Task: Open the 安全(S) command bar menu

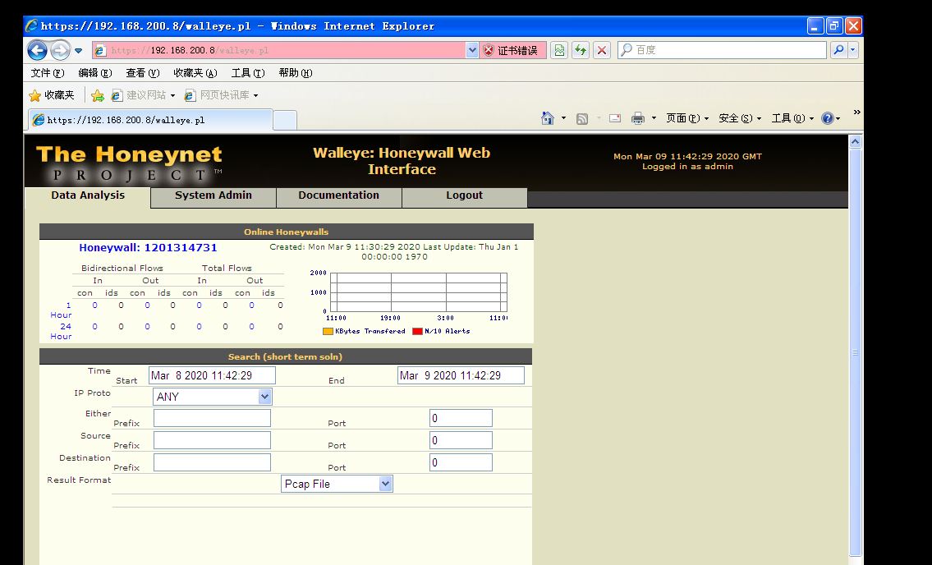Action: (740, 118)
